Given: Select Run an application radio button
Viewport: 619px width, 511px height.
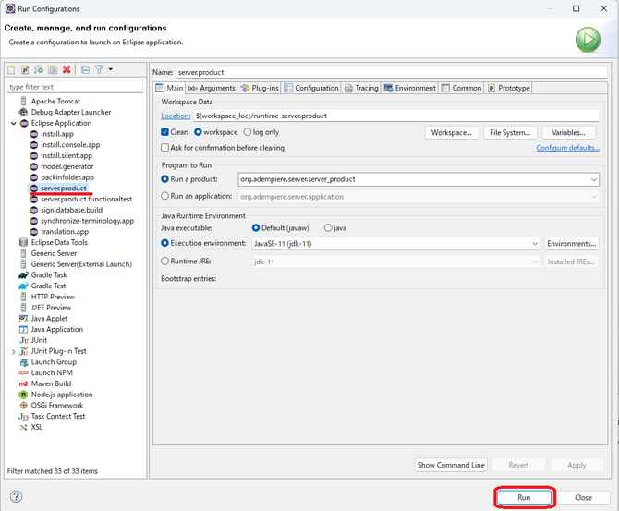Looking at the screenshot, I should (x=165, y=196).
